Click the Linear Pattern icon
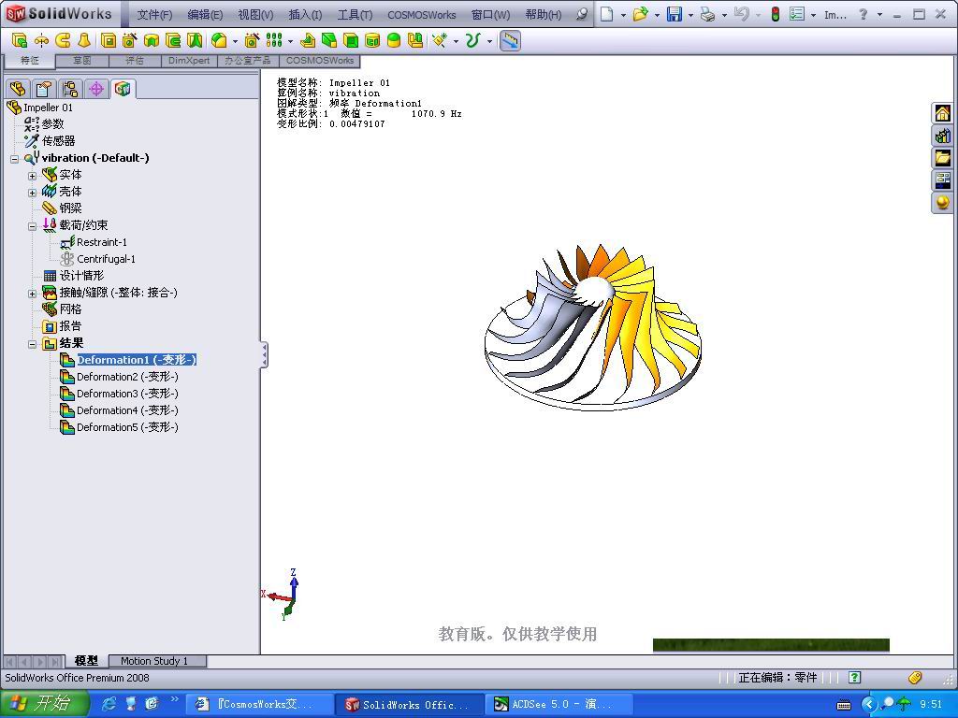Image resolution: width=958 pixels, height=718 pixels. (274, 41)
